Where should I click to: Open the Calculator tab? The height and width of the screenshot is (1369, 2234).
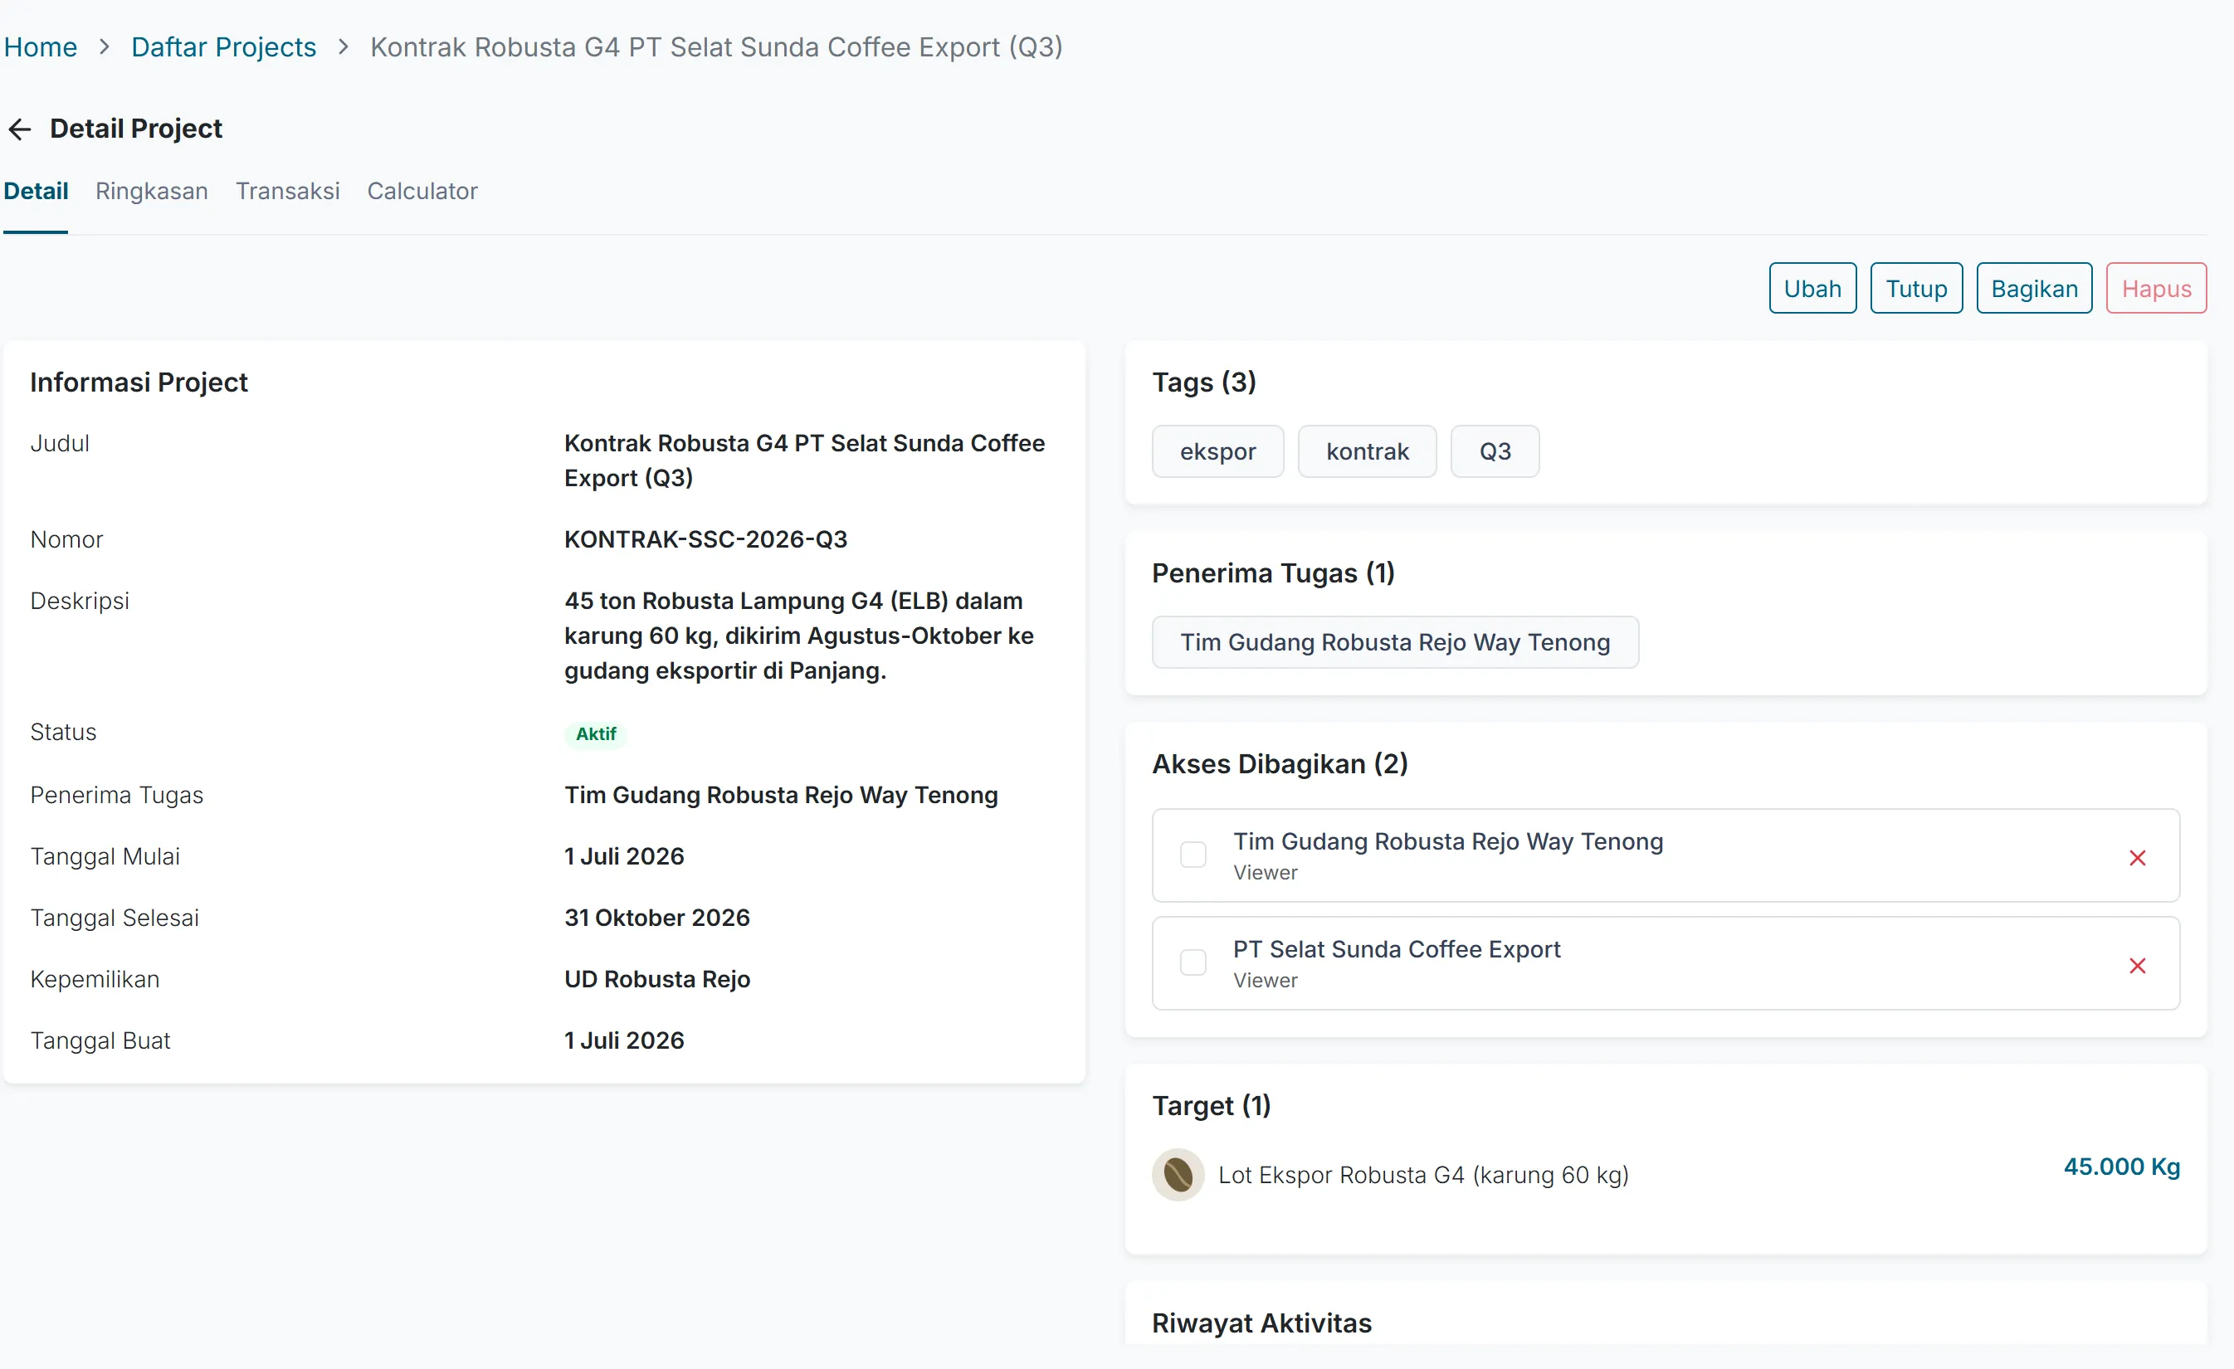(422, 192)
